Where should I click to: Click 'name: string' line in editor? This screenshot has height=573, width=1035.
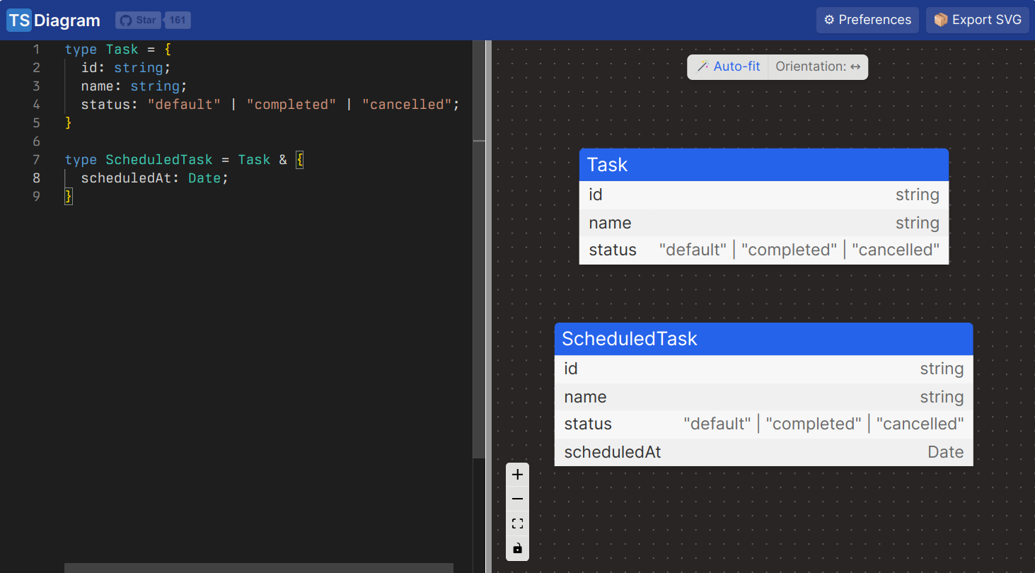click(x=134, y=86)
